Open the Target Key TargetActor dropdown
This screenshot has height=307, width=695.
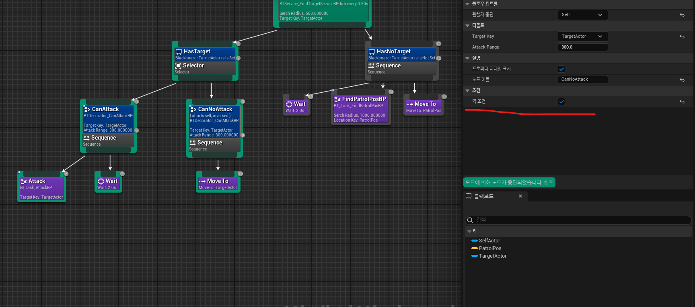pos(582,37)
